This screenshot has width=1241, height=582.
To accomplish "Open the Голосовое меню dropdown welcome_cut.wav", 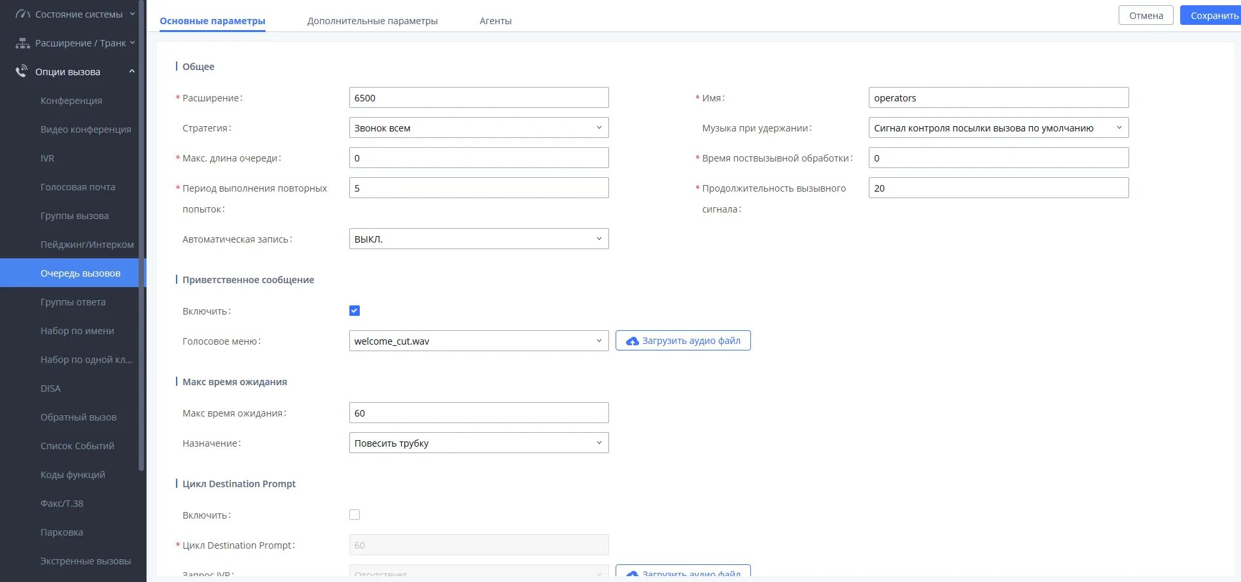I will pyautogui.click(x=479, y=341).
